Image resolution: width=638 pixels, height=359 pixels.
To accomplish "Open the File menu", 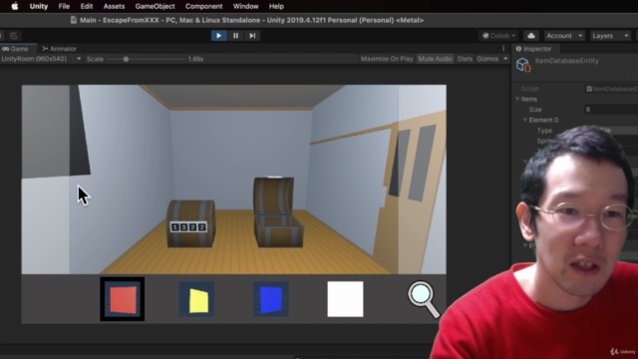I will [x=64, y=6].
